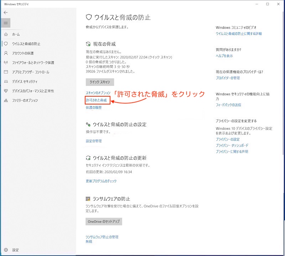Open the 保護の履歴 link
The height and width of the screenshot is (256, 285).
pyautogui.click(x=94, y=108)
